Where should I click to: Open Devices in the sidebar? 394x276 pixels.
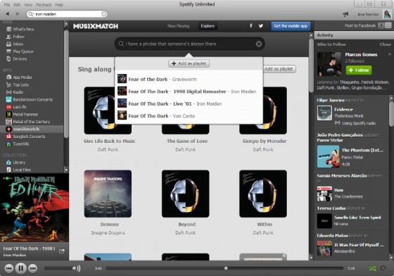tap(20, 59)
